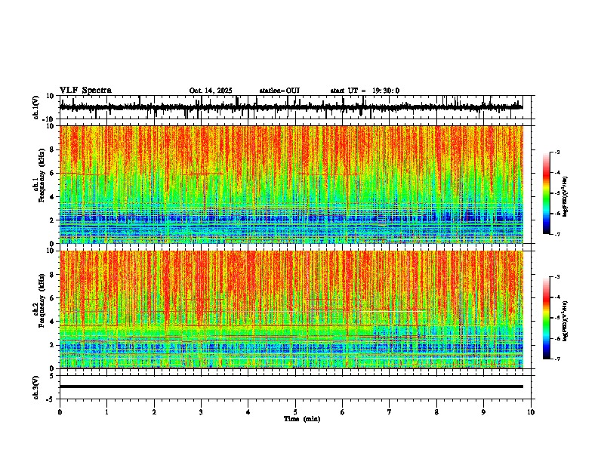The image size is (598, 462).
Task: Click the time-axis tick label "1"
Action: pyautogui.click(x=106, y=412)
